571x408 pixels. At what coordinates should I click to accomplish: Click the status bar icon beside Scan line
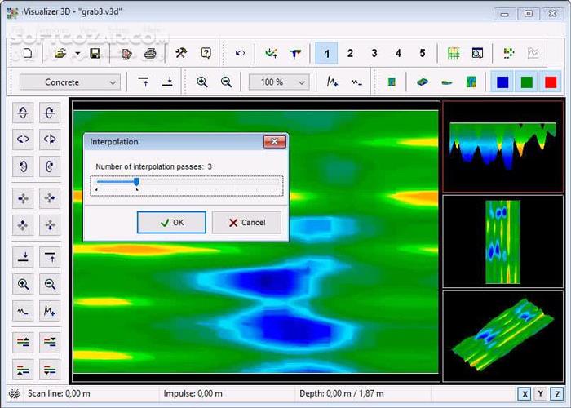pos(15,393)
